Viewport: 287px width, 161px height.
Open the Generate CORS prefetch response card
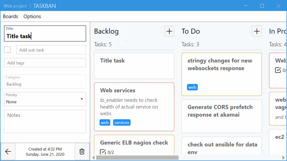(x=222, y=116)
